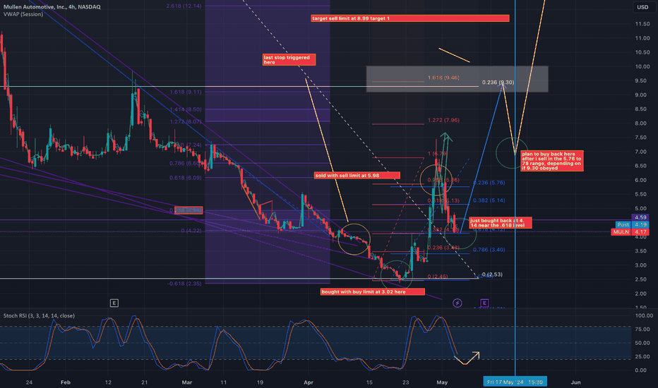
Task: Click the Feb label on time axis
Action: click(66, 382)
